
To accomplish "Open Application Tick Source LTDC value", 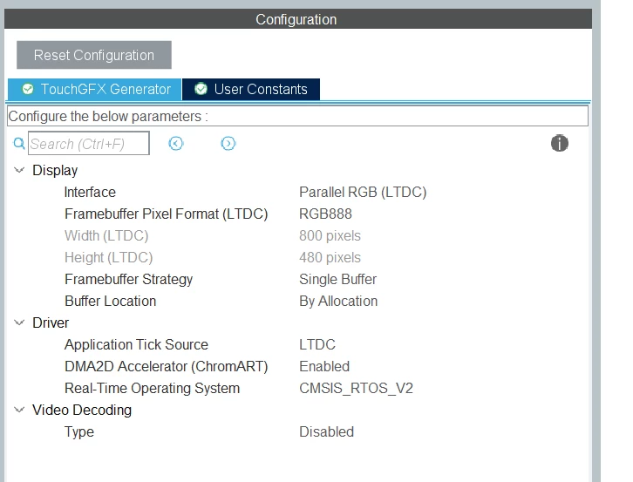I will coord(317,345).
